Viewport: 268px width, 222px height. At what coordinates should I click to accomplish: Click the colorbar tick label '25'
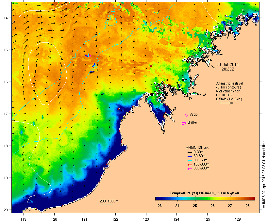click(195, 206)
